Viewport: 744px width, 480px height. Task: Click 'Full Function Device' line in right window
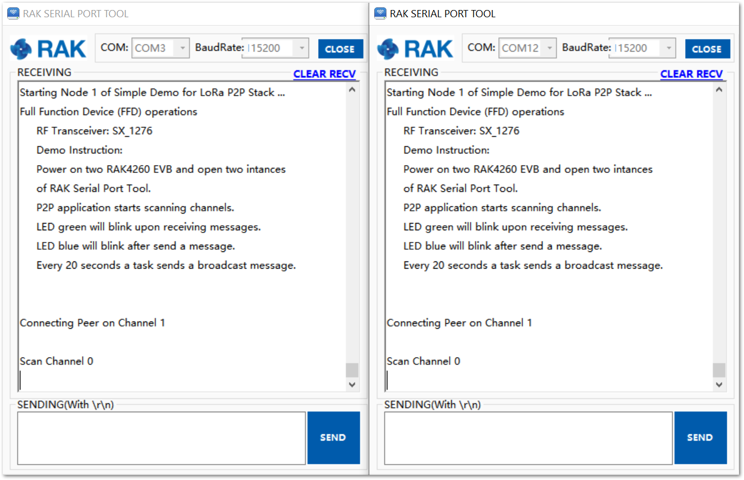click(475, 112)
